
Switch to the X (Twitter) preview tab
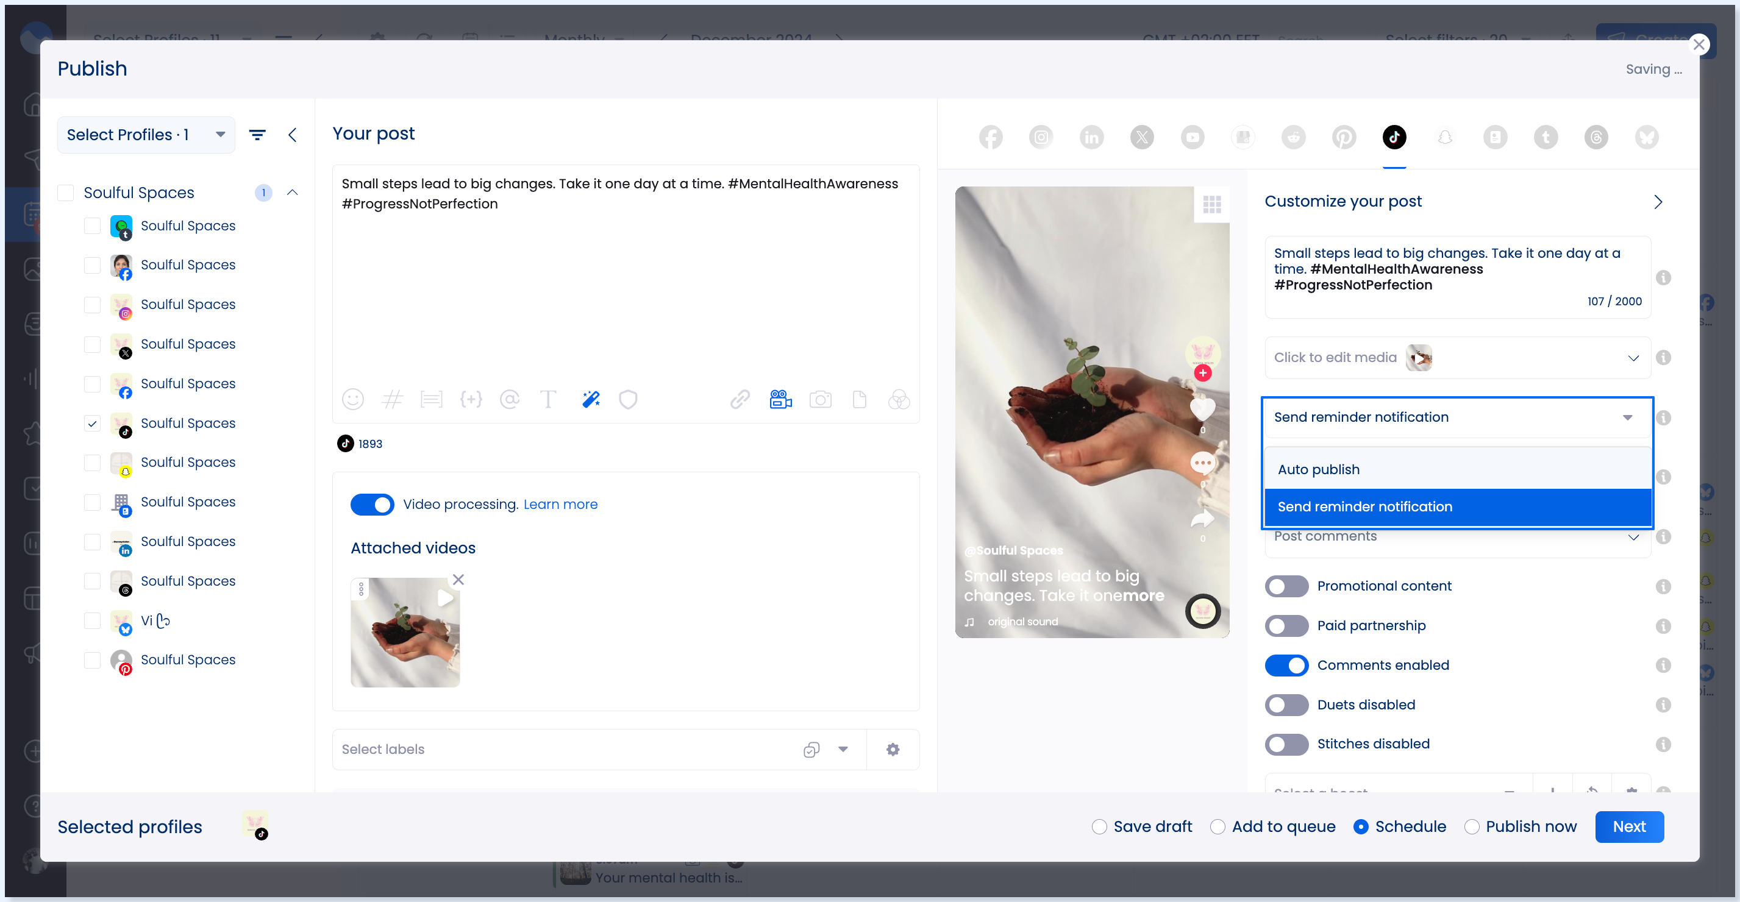(x=1142, y=137)
